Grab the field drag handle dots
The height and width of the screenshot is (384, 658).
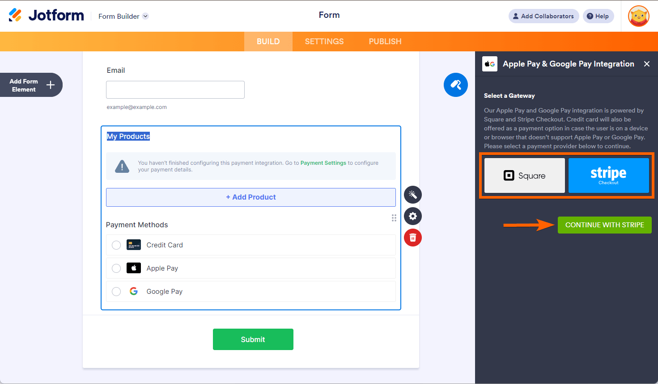pyautogui.click(x=394, y=218)
